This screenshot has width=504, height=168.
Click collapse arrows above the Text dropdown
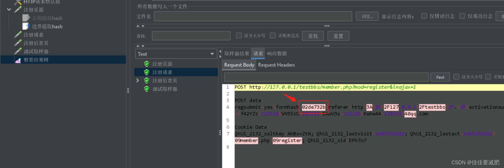(x=140, y=46)
